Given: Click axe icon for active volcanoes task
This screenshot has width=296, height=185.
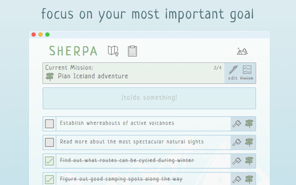Looking at the screenshot, I should point(237,123).
